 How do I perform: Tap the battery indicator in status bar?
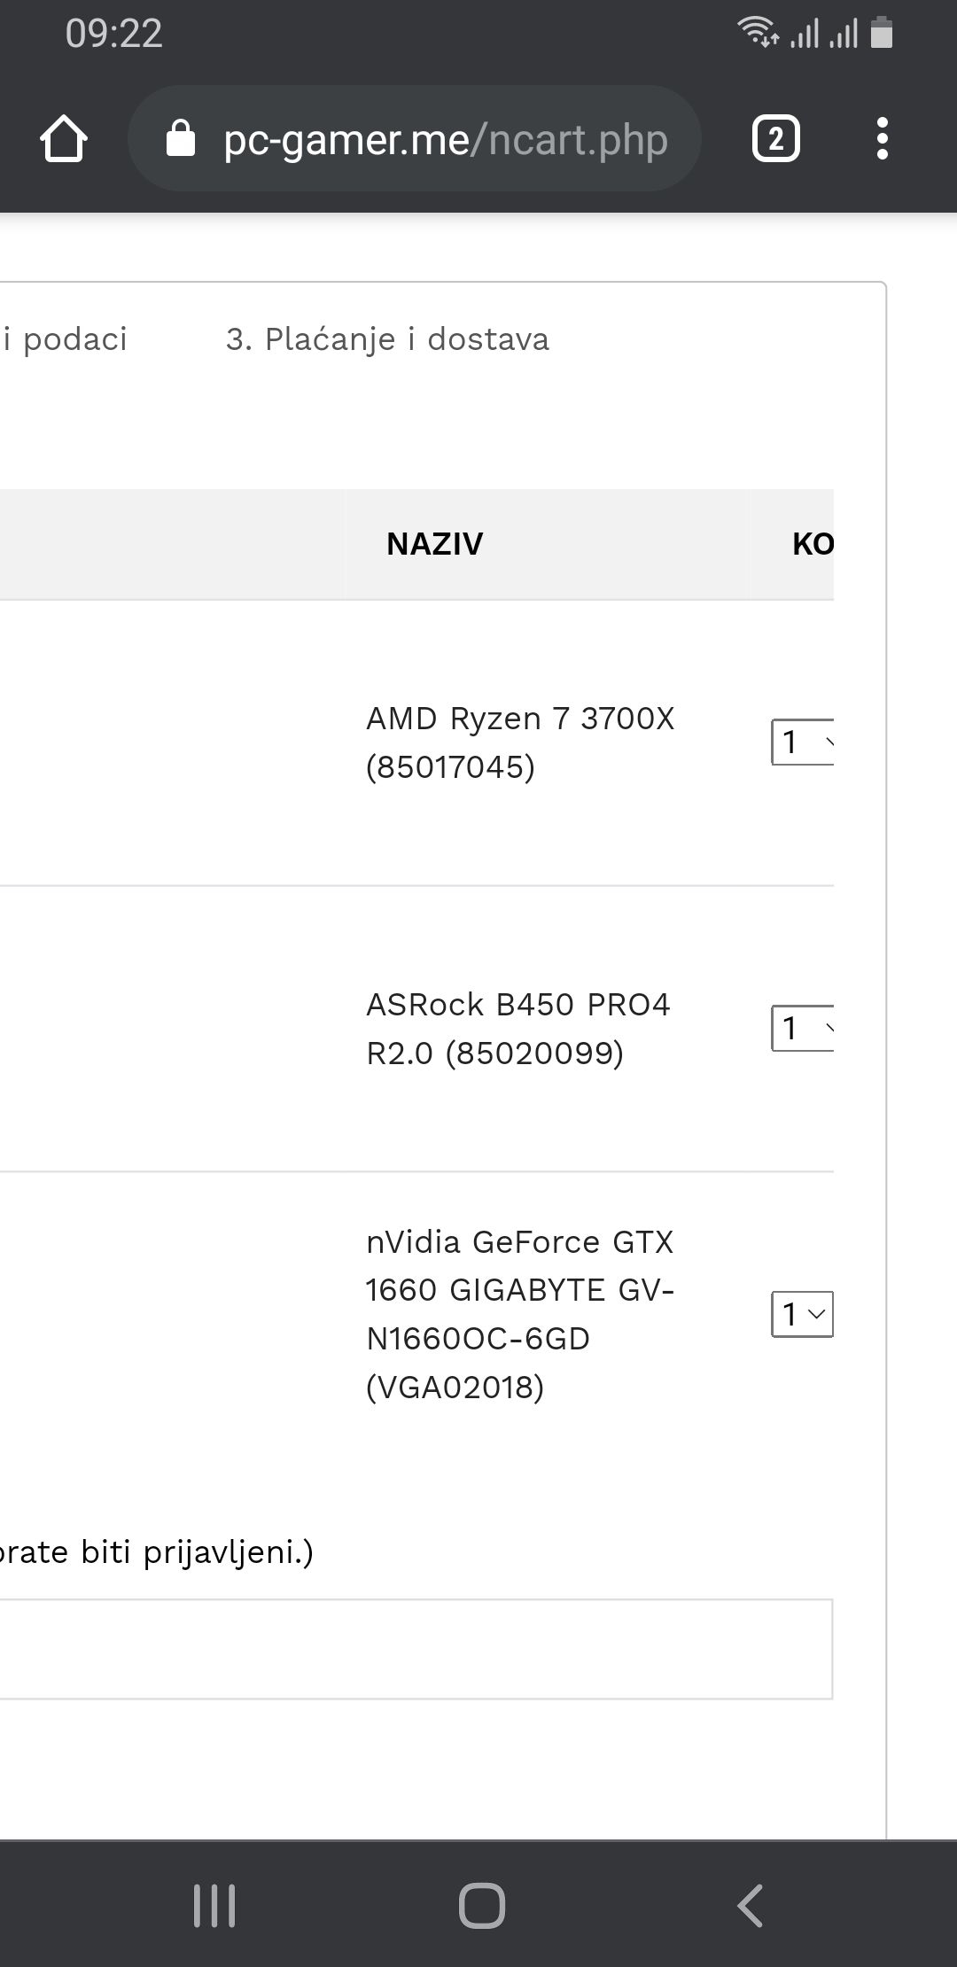point(882,32)
